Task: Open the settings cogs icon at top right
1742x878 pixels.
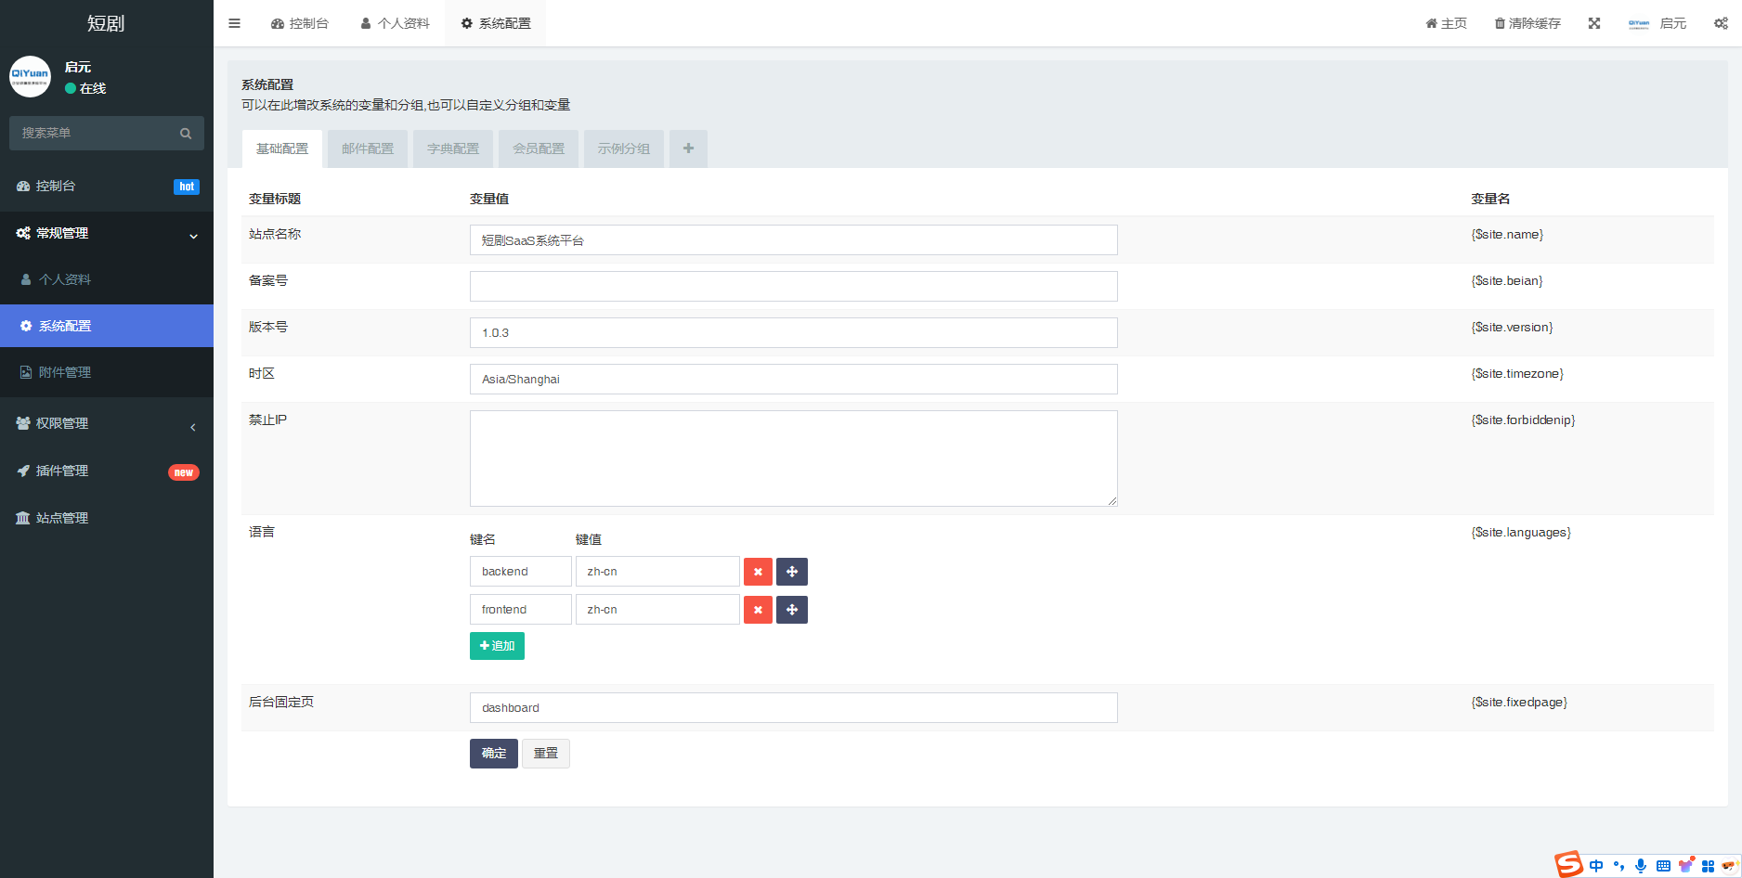Action: tap(1720, 23)
